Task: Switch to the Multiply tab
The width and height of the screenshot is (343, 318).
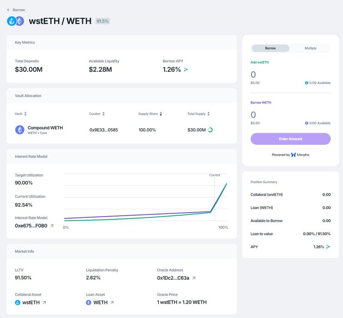Action: (x=310, y=48)
